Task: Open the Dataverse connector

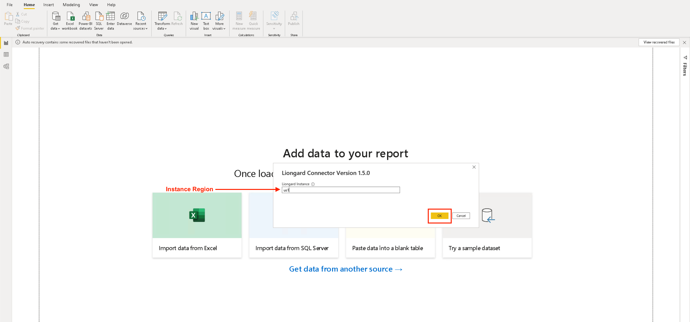Action: pyautogui.click(x=124, y=19)
